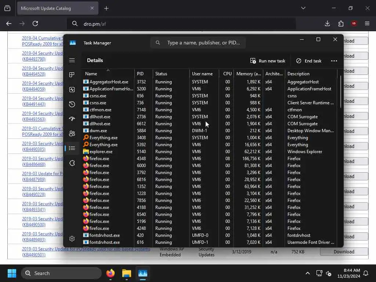Open File Explorer from the taskbar
Viewport: 376px width, 282px height.
[127, 273]
